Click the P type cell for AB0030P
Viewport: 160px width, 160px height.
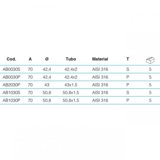pyautogui.click(x=128, y=77)
